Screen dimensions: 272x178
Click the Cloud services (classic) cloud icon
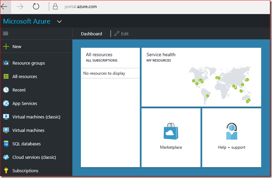6,157
